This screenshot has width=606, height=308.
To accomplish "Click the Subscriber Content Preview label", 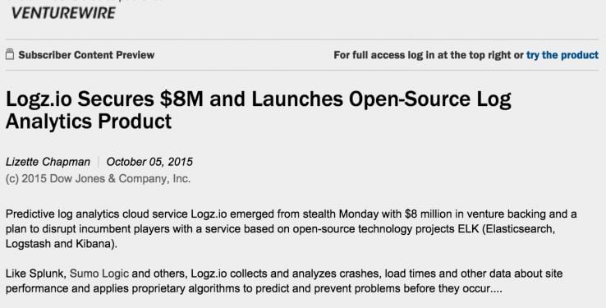I will [86, 55].
